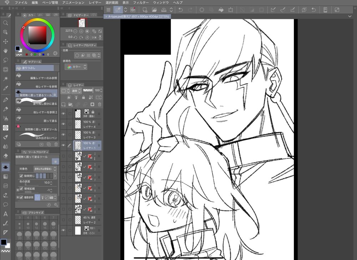Select the 編集レイヤーのみ参照 sub tool

pos(36,76)
